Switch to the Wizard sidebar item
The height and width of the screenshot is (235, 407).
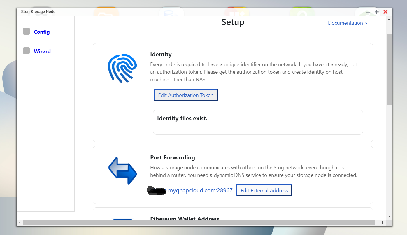coord(42,51)
